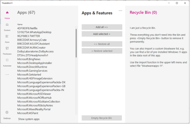
Task: Select Microsoft.MSPaint entry
Action: (28, 113)
